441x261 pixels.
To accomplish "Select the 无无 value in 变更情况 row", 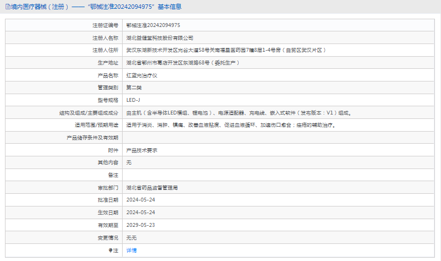I will tap(131, 238).
